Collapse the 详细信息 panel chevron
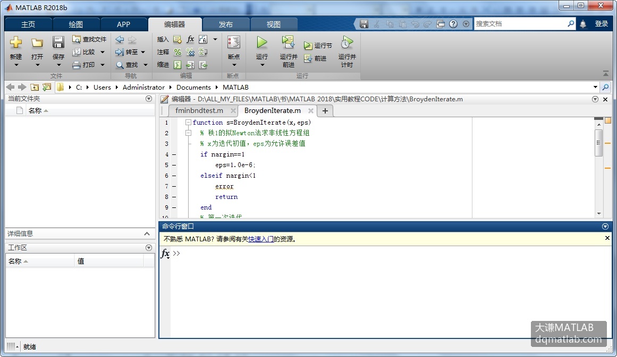This screenshot has height=357, width=617. [147, 234]
